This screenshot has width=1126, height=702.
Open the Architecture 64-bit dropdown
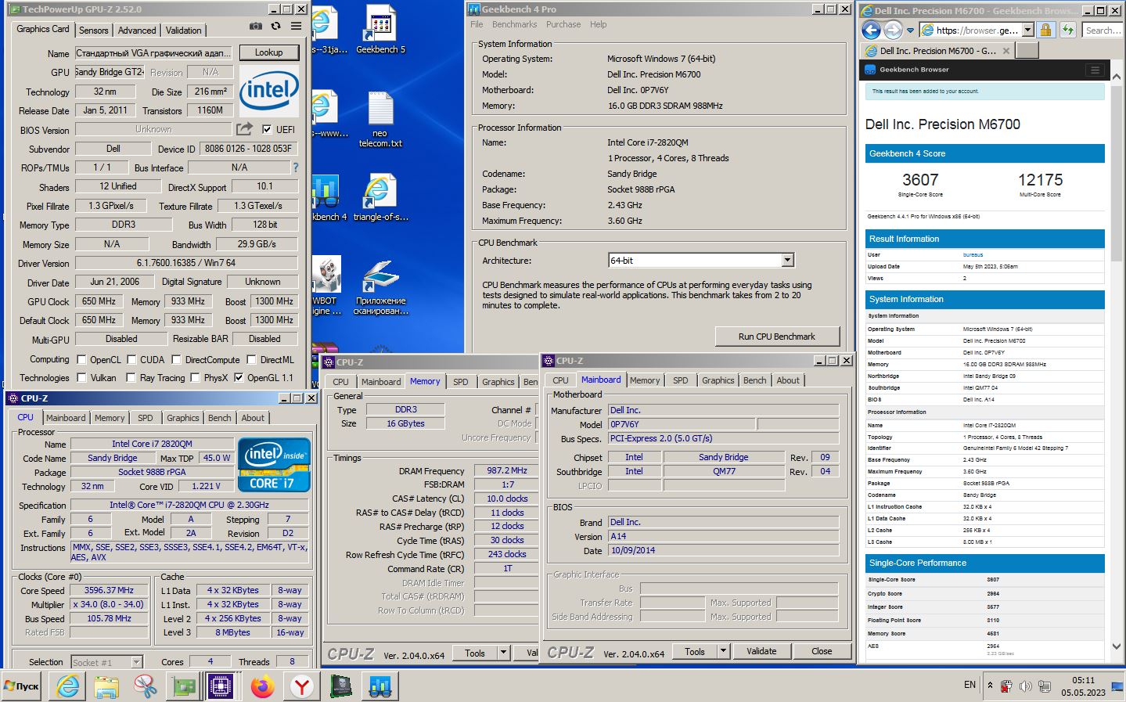click(788, 261)
